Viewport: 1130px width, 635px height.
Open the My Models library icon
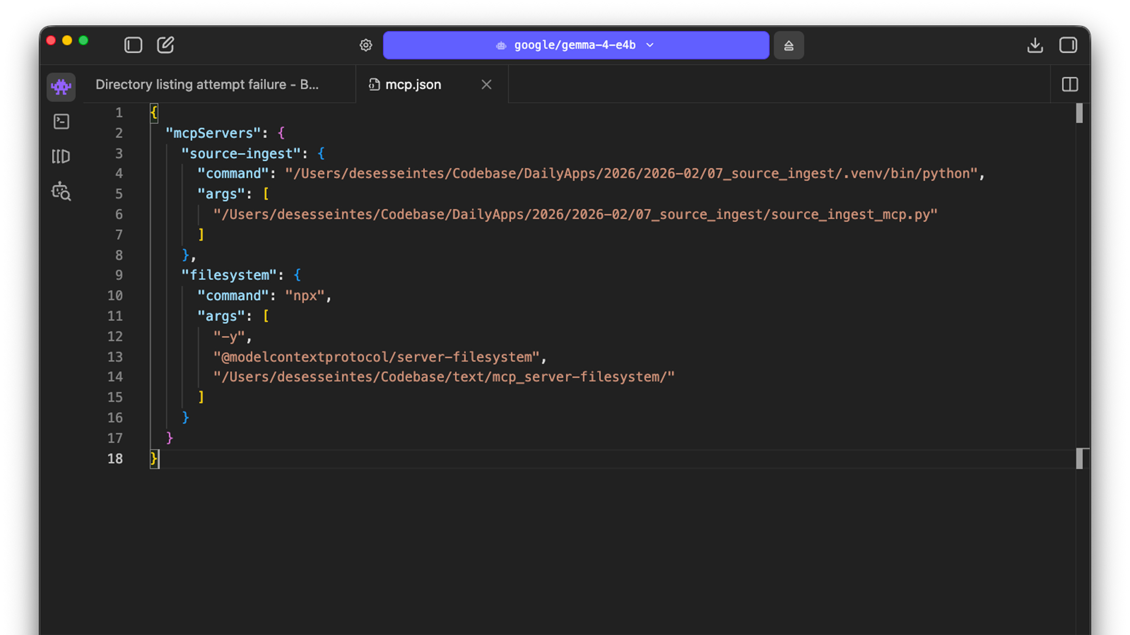[61, 156]
